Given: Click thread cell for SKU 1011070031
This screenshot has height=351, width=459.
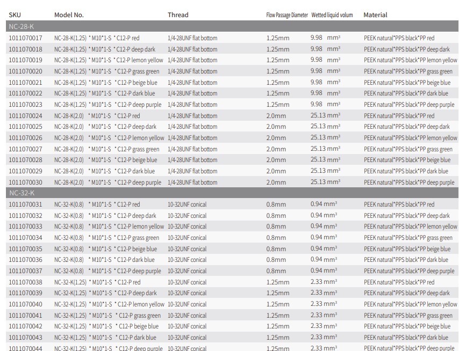Looking at the screenshot, I should click(187, 204).
